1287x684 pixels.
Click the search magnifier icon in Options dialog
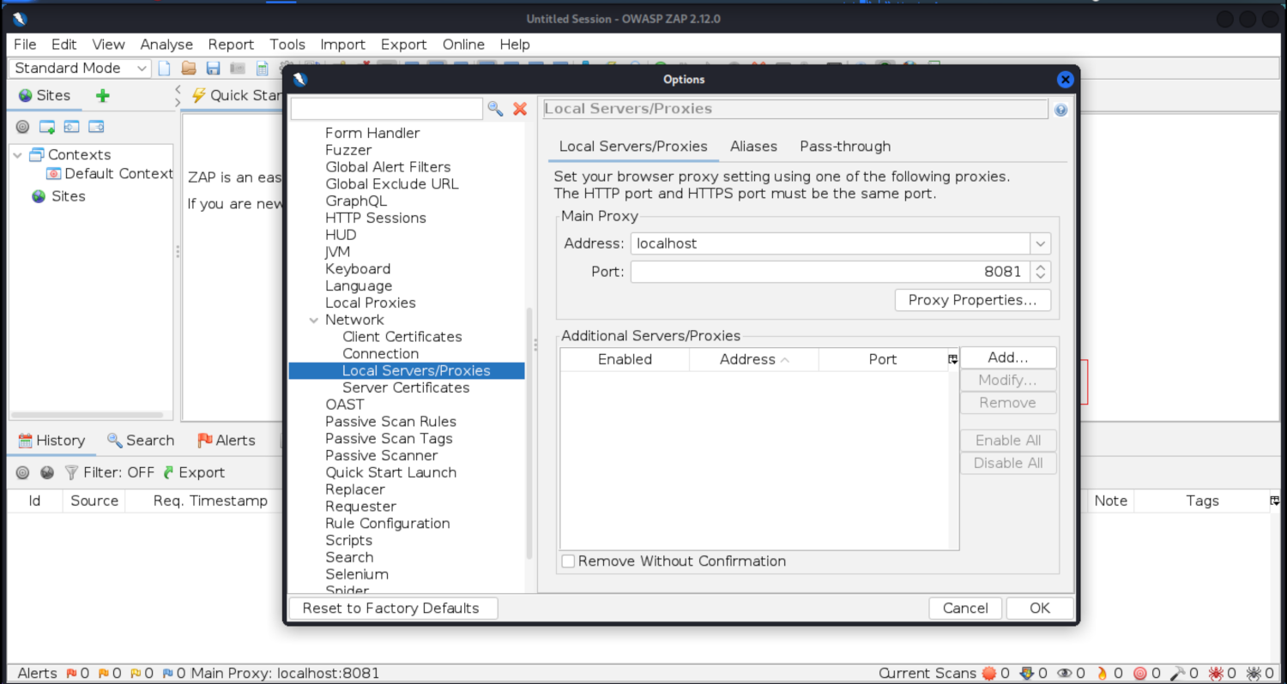click(x=495, y=108)
